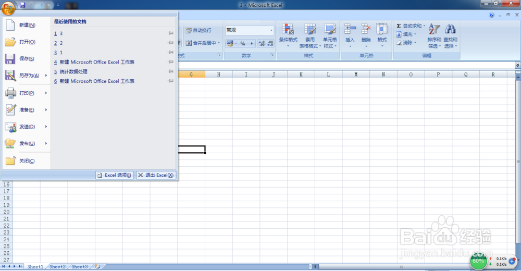The width and height of the screenshot is (521, 271).
Task: Select column H header
Action: [x=219, y=75]
